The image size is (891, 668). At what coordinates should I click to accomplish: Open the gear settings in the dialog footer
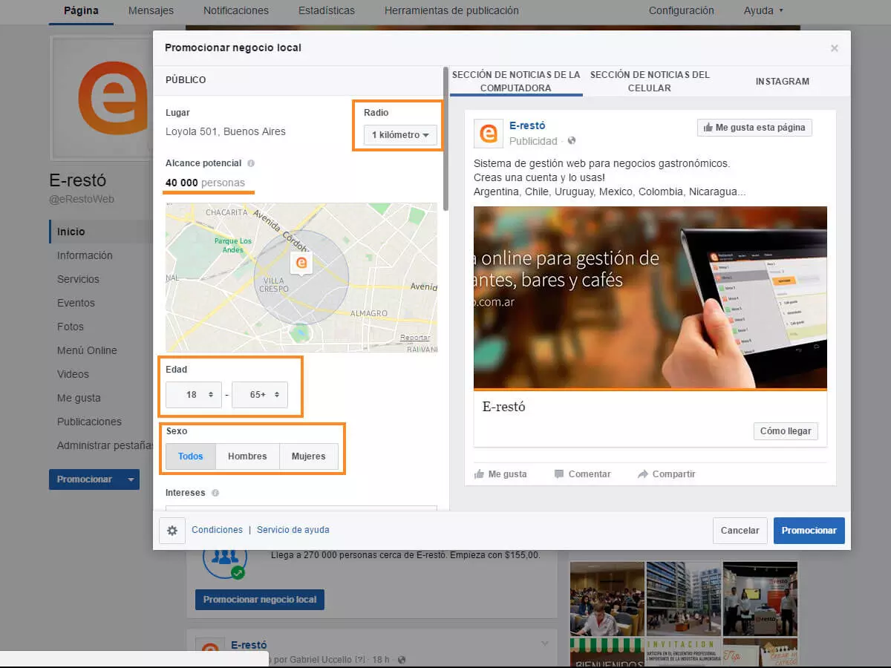pyautogui.click(x=172, y=531)
